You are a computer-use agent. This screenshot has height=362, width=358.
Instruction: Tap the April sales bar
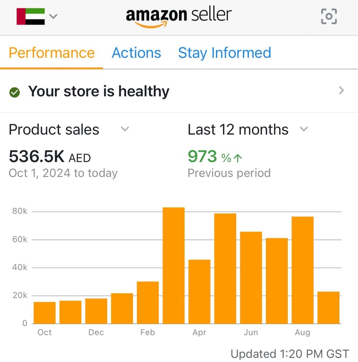[x=199, y=292]
